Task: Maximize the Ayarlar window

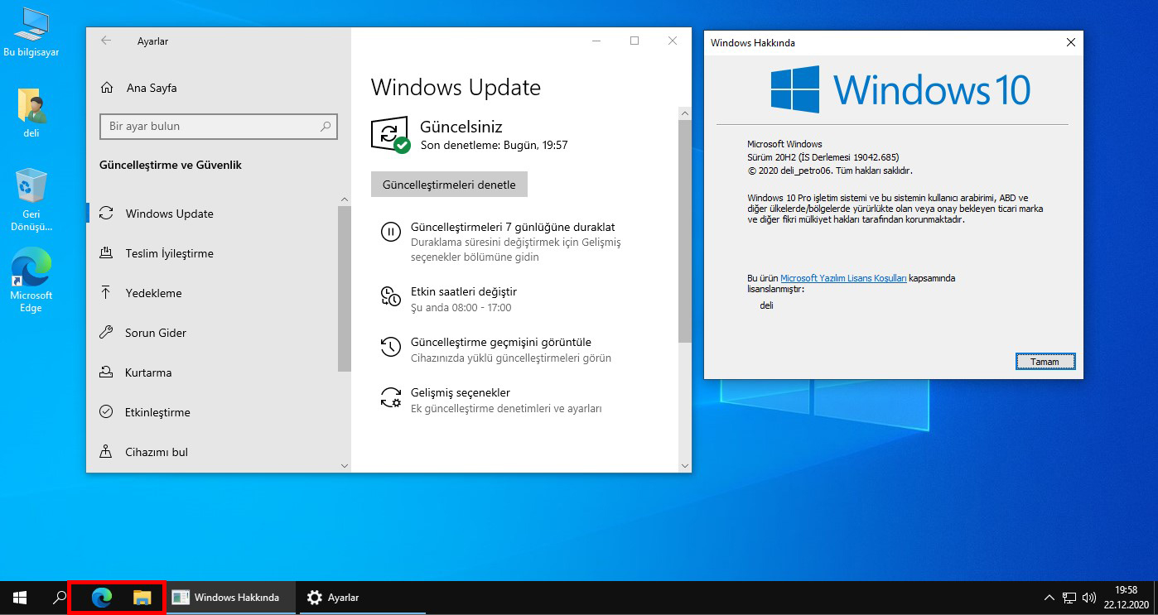Action: pos(634,41)
